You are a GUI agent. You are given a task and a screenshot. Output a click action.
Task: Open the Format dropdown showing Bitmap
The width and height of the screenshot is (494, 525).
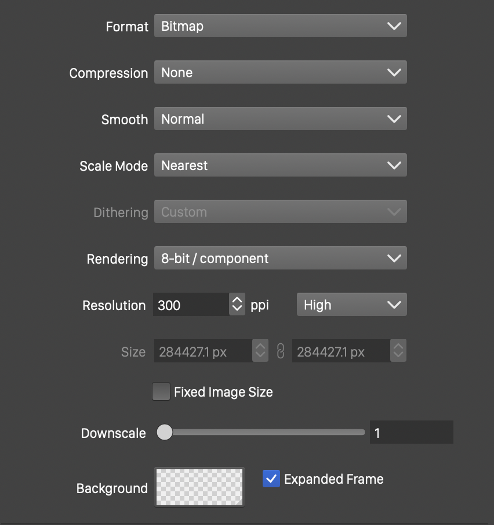coord(280,26)
